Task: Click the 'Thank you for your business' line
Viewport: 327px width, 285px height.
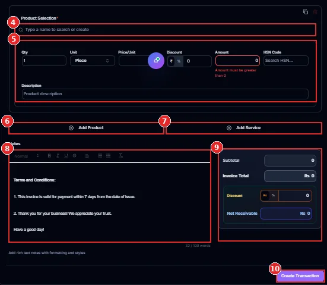Action: 62,213
